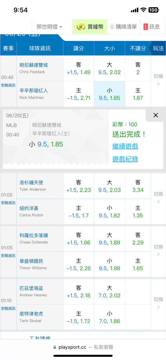This screenshot has height=360, width=166.
Task: Open the 購牌清單 list
Action: pyautogui.click(x=123, y=27)
